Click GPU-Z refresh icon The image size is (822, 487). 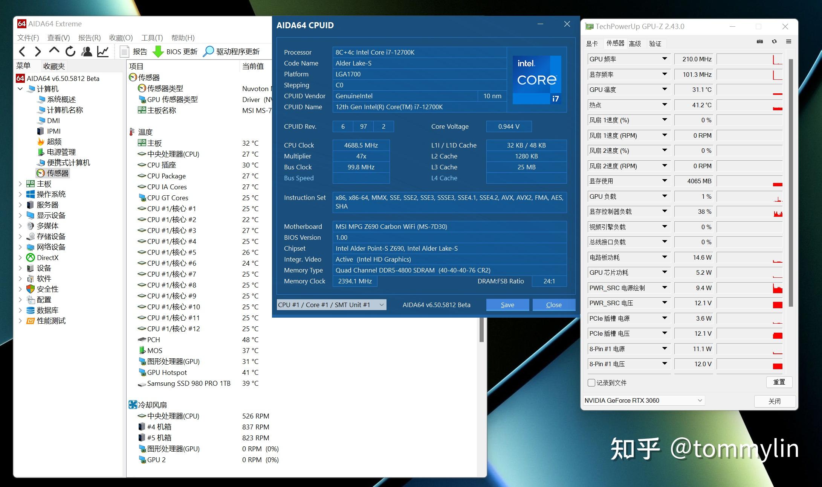774,42
